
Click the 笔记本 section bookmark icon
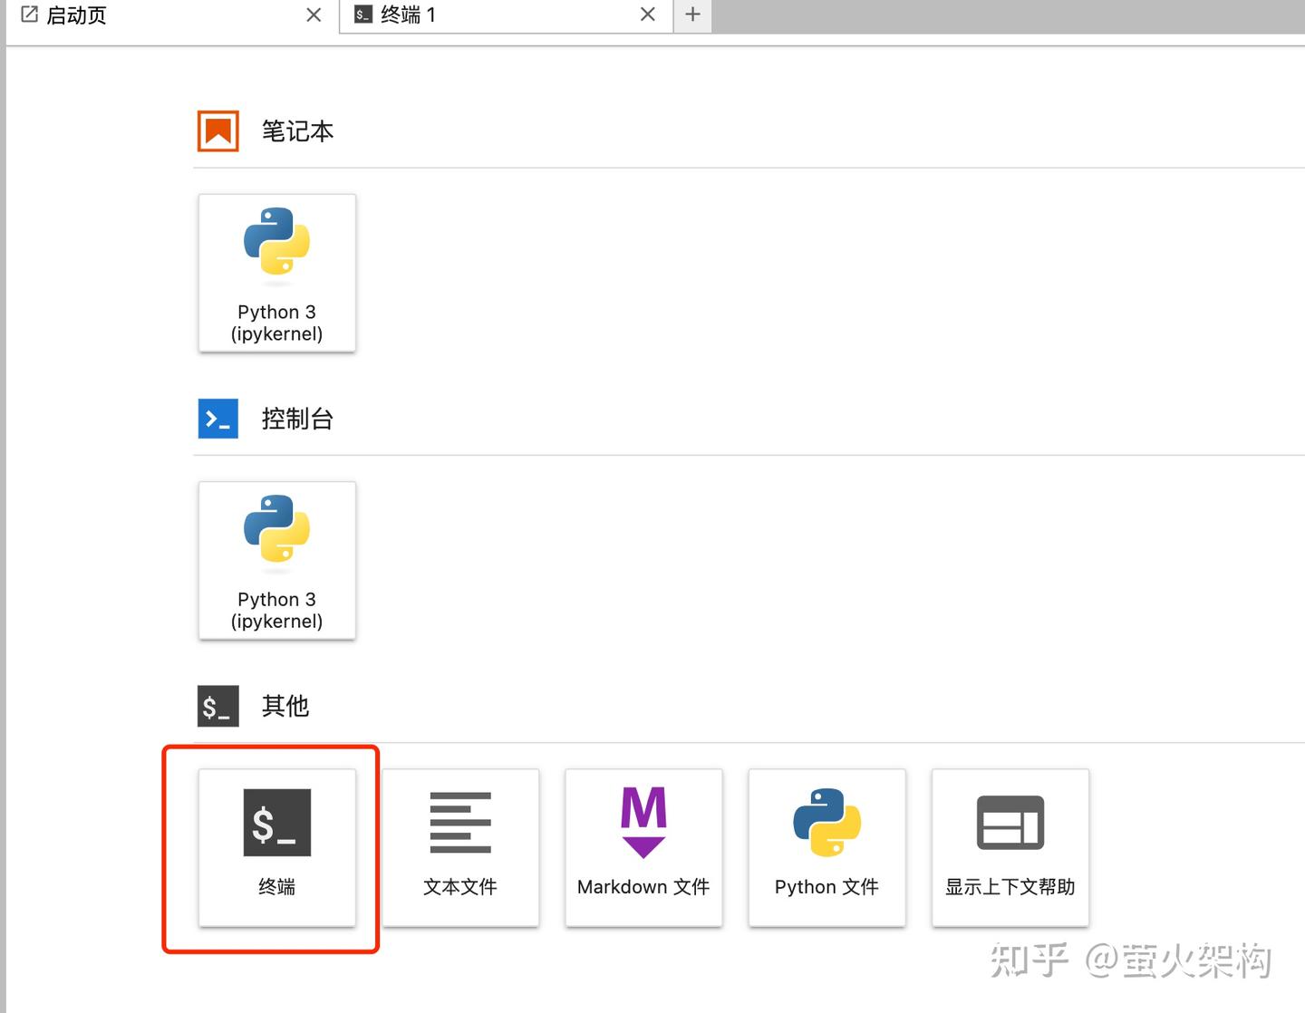coord(217,130)
